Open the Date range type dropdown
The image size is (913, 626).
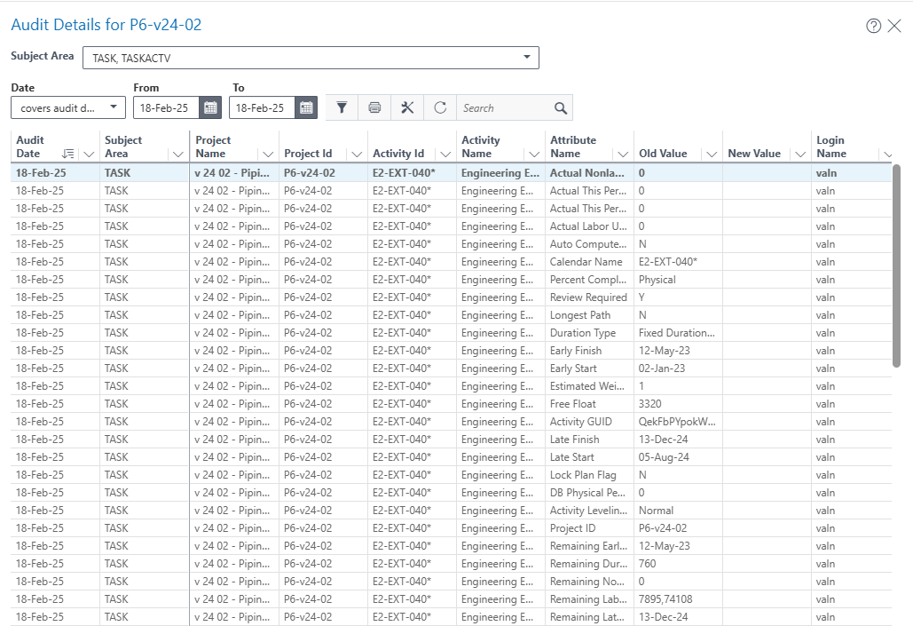point(114,107)
